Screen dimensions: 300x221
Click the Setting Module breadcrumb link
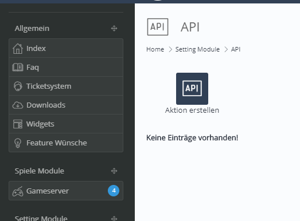pyautogui.click(x=197, y=49)
